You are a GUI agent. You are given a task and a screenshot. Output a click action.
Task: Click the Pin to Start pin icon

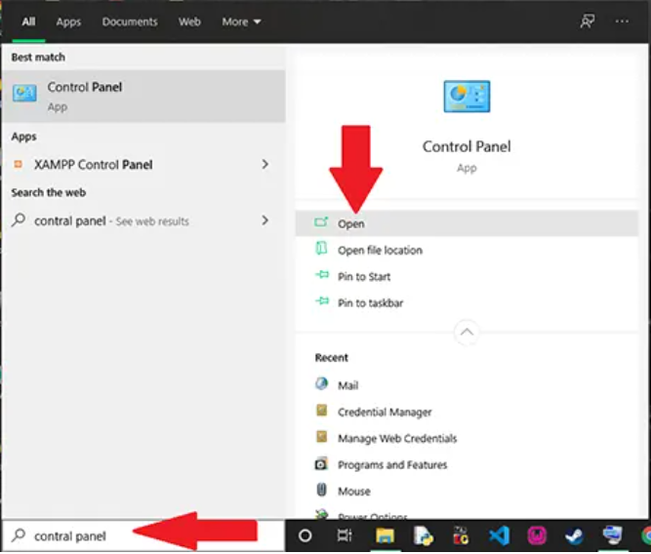point(322,275)
